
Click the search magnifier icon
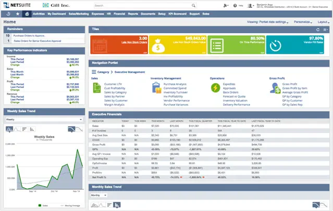pos(193,6)
